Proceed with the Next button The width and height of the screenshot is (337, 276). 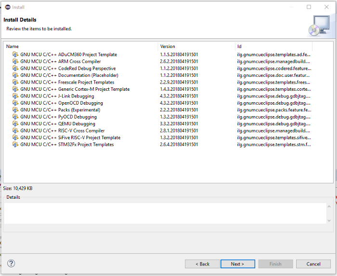[238, 264]
